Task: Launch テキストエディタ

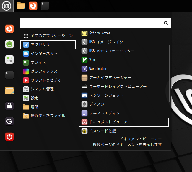Action: 124,113
